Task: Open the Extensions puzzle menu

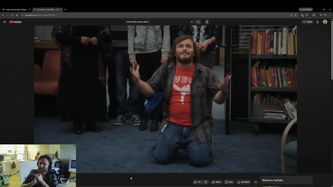Action: click(x=307, y=15)
